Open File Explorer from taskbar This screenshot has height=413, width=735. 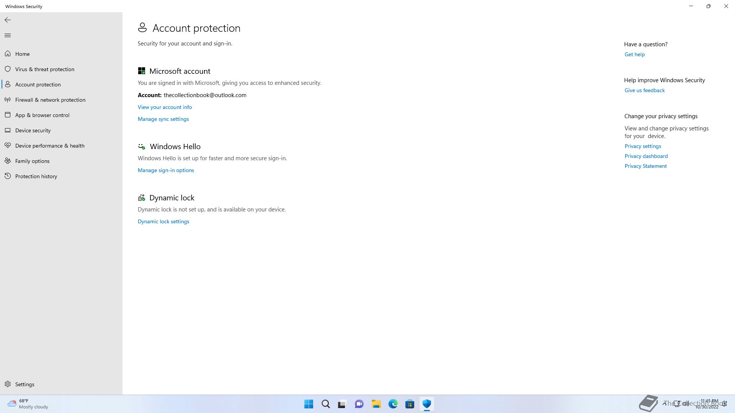coord(376,404)
